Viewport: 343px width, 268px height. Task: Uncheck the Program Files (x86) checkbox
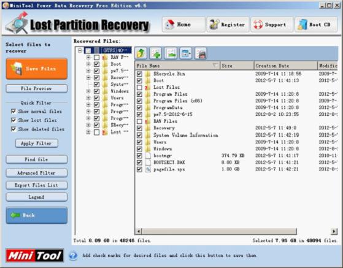coord(139,101)
